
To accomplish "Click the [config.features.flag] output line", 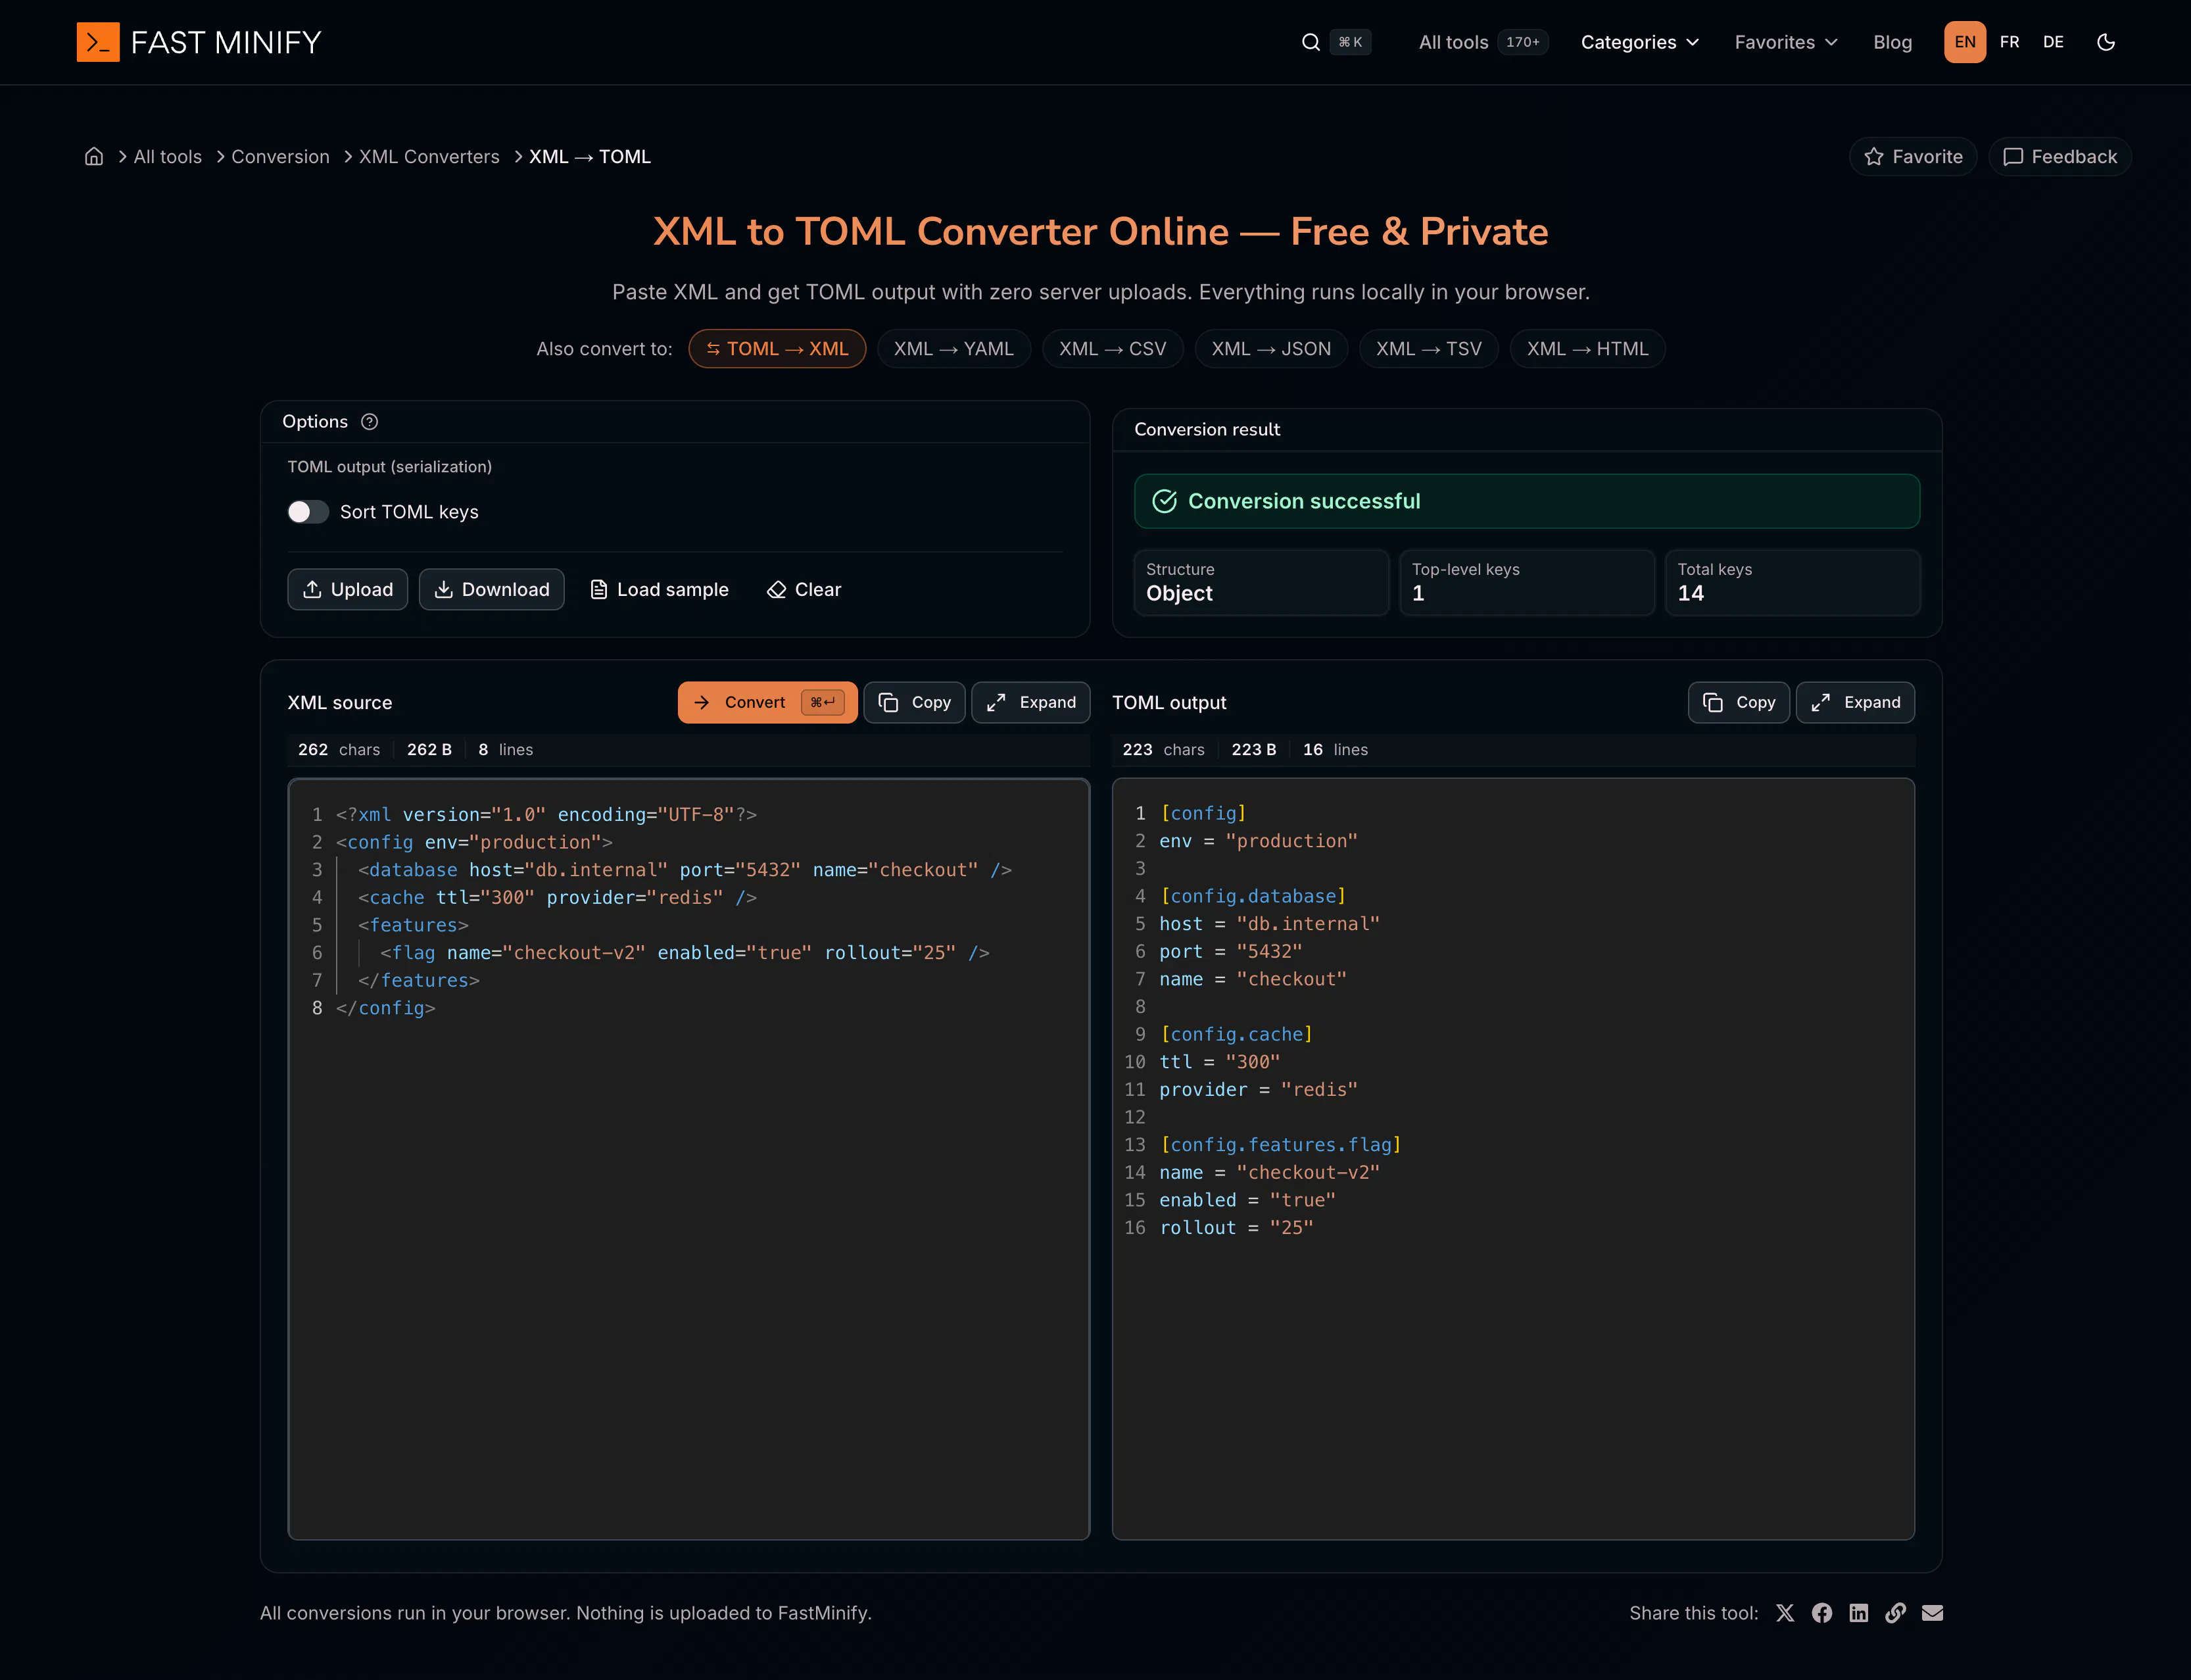I will click(1280, 1144).
